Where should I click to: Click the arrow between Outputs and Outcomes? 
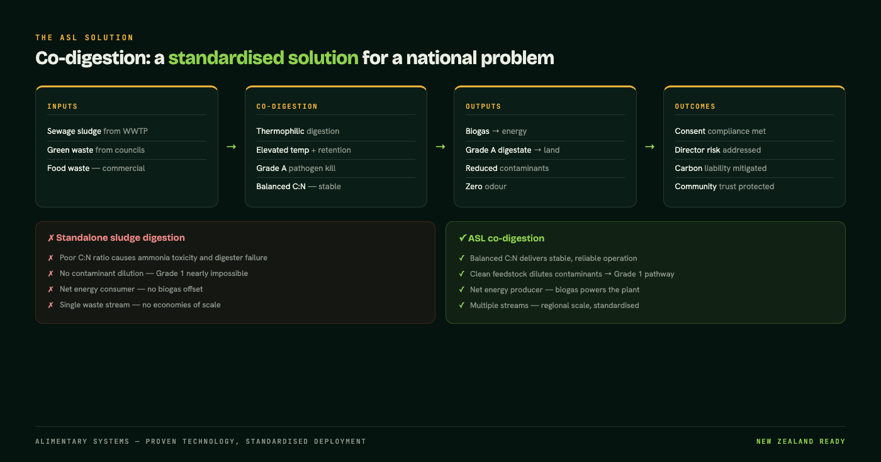point(650,146)
